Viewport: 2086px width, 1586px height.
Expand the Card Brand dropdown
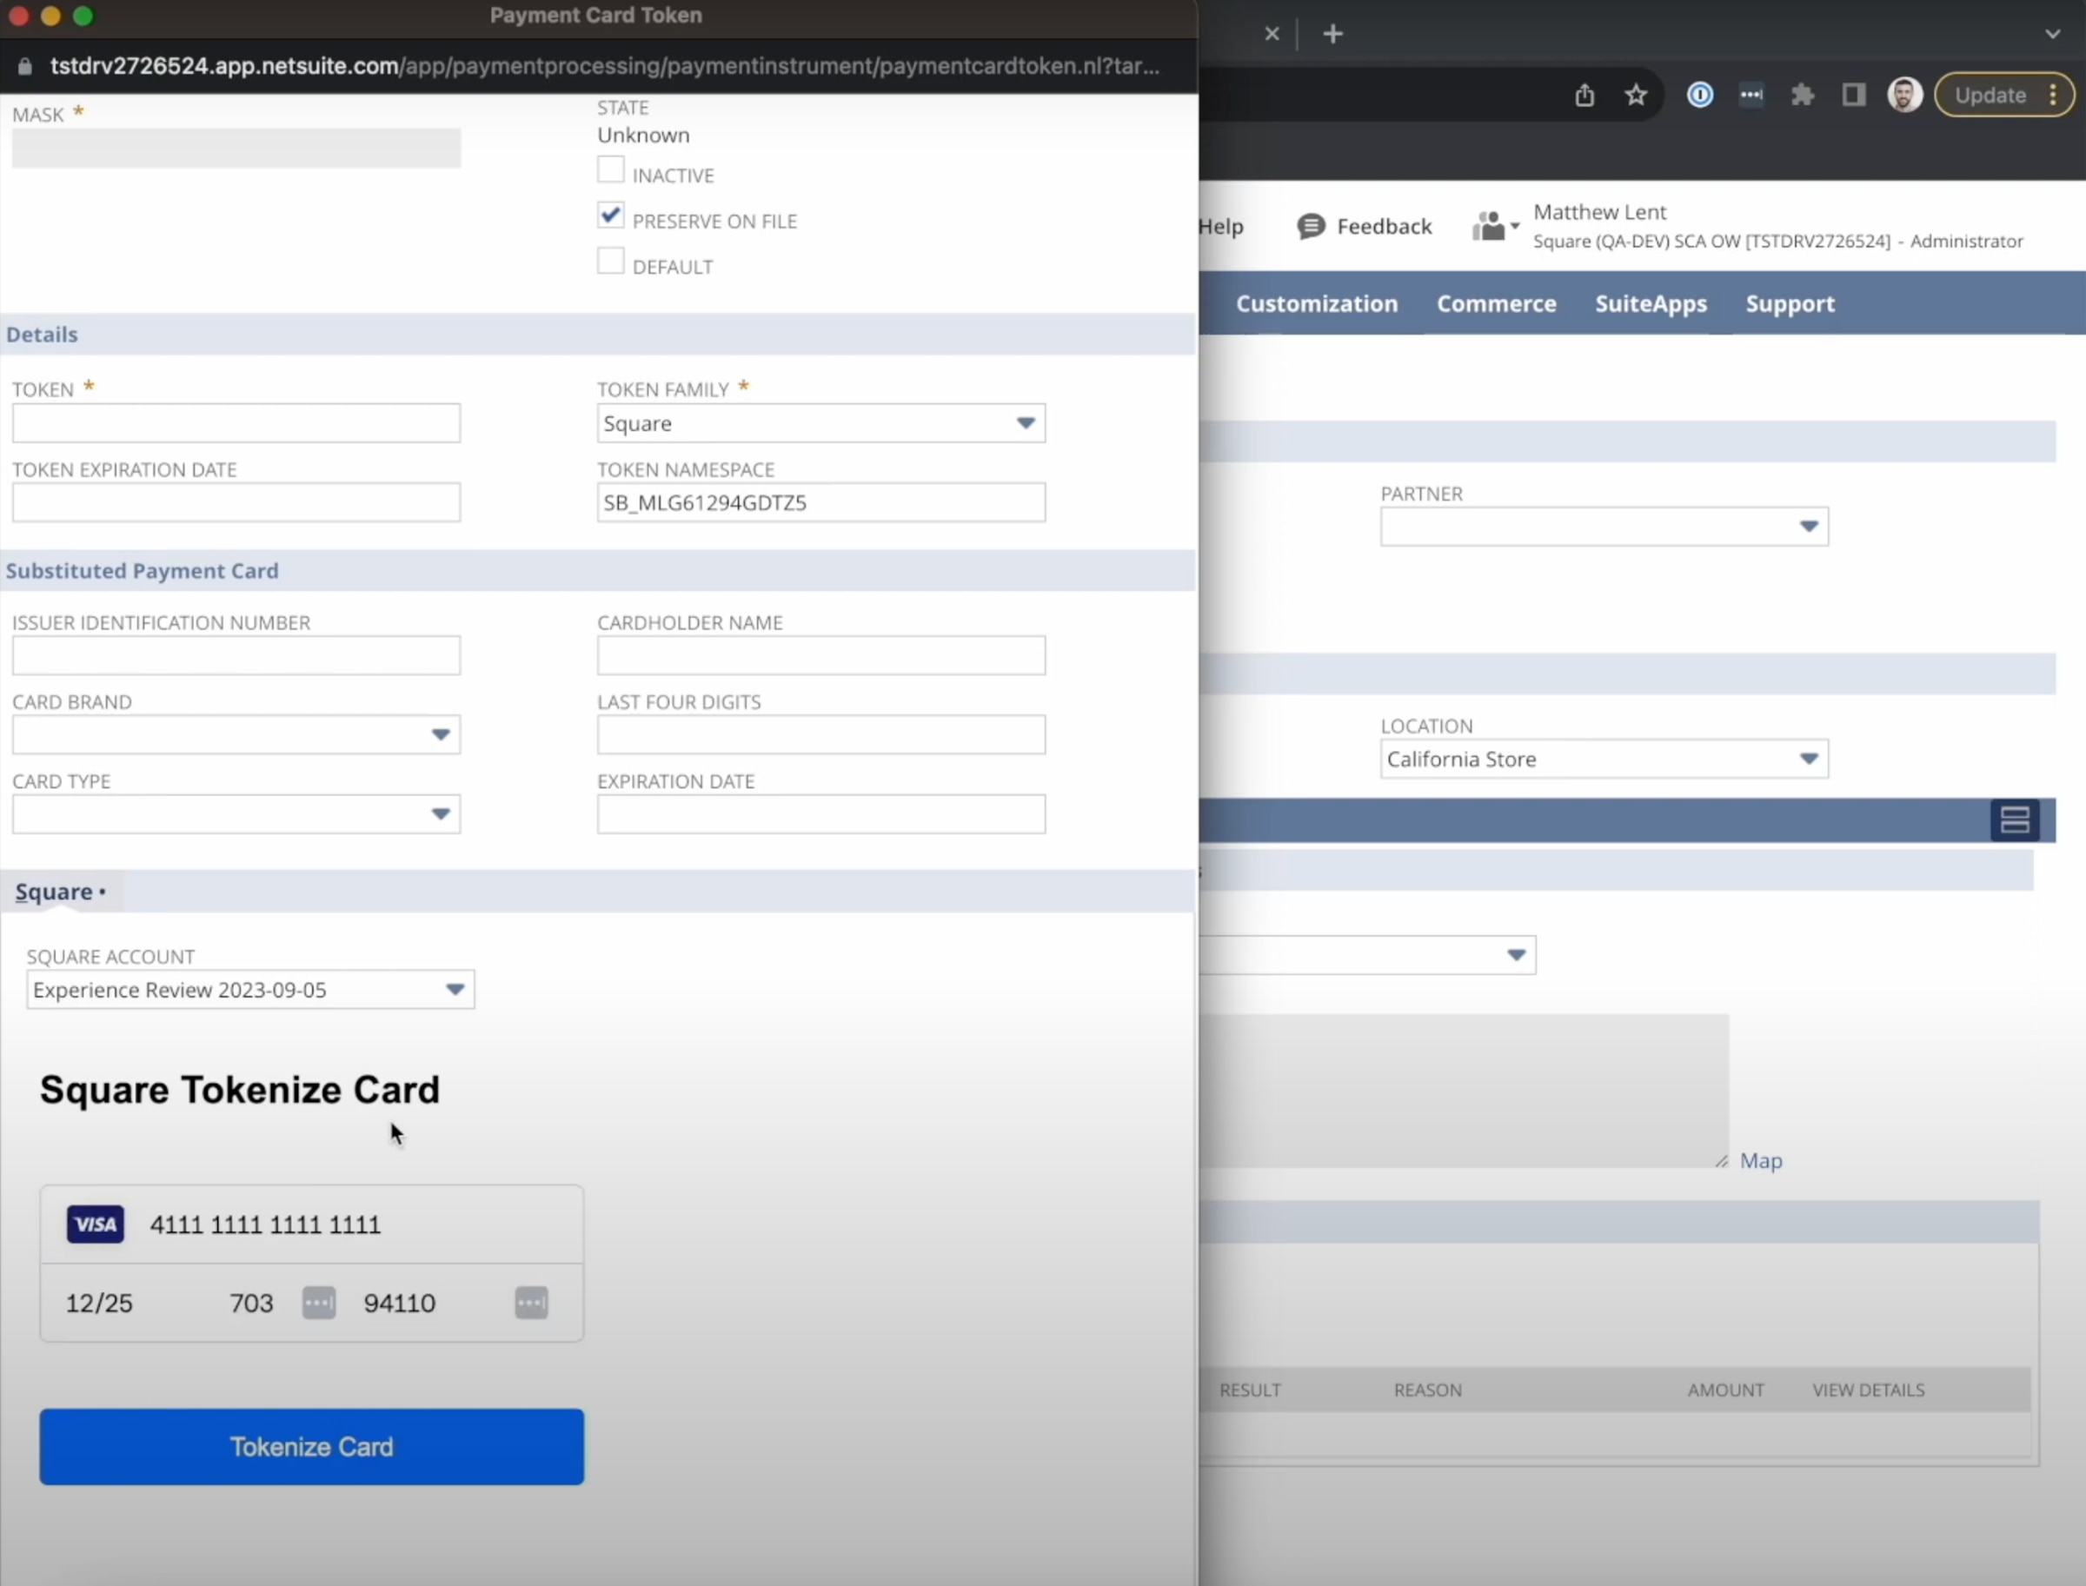[440, 734]
